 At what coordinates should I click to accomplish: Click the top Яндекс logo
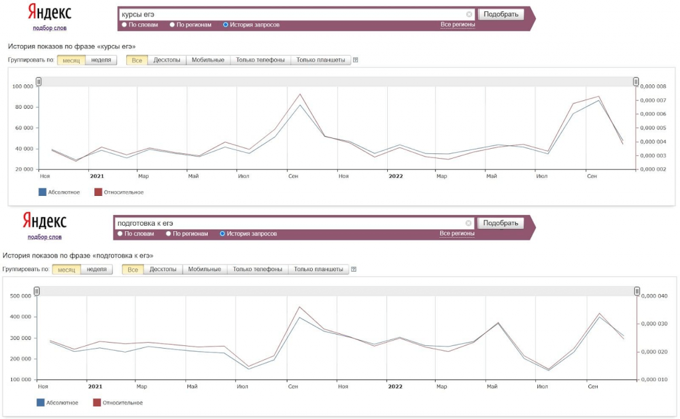tap(49, 12)
